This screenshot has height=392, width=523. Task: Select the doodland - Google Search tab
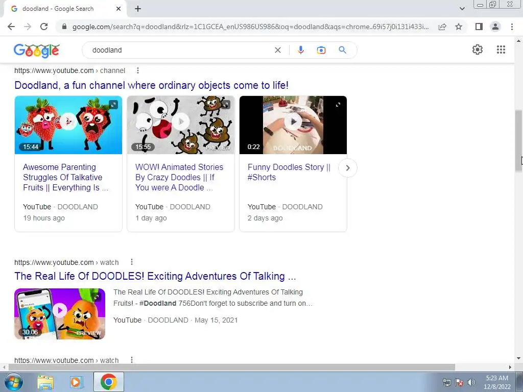65,9
